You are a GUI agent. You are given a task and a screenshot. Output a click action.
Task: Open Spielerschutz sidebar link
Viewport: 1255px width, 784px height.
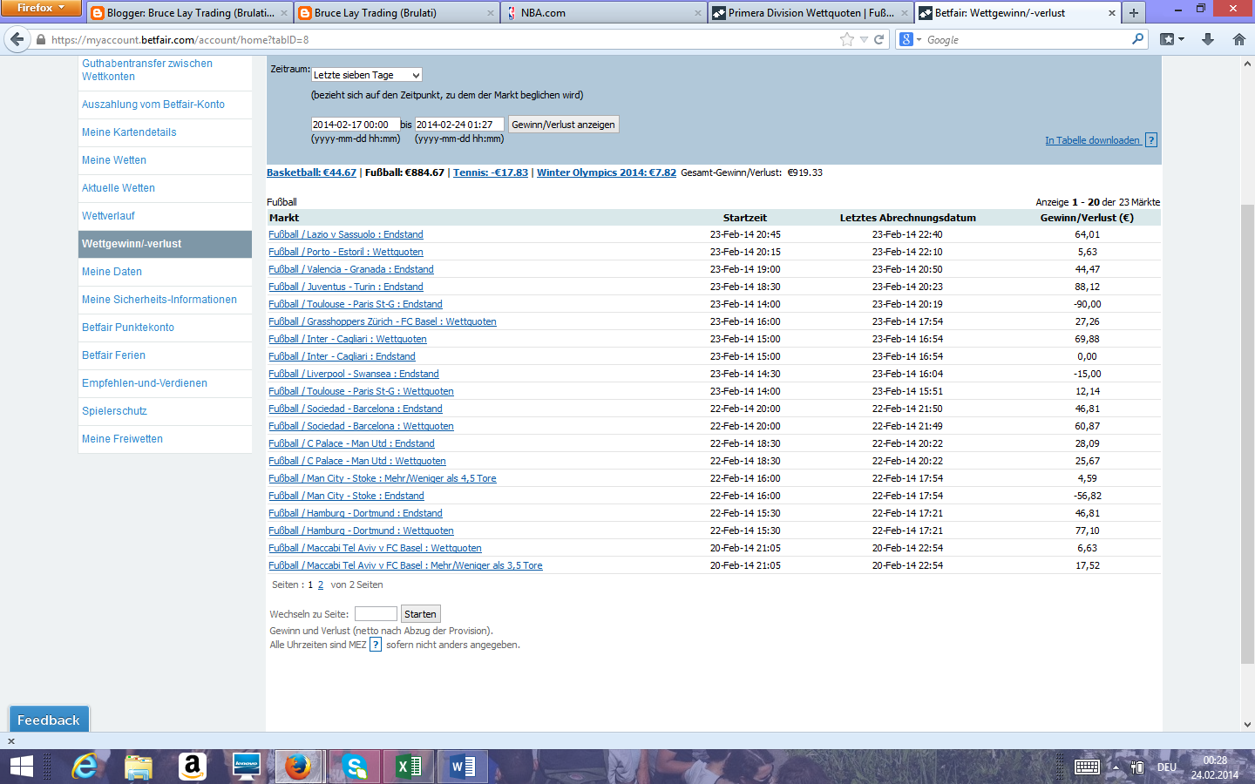114,411
